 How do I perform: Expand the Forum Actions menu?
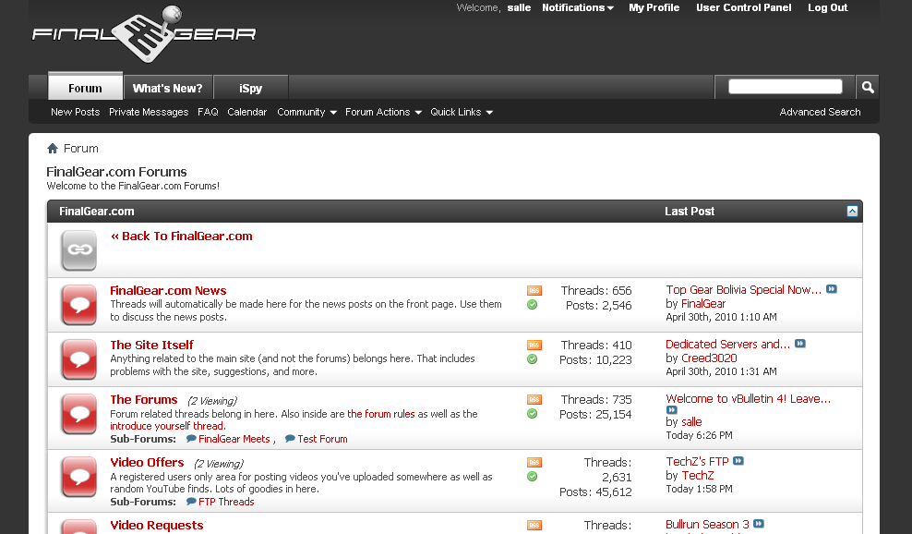pyautogui.click(x=383, y=112)
